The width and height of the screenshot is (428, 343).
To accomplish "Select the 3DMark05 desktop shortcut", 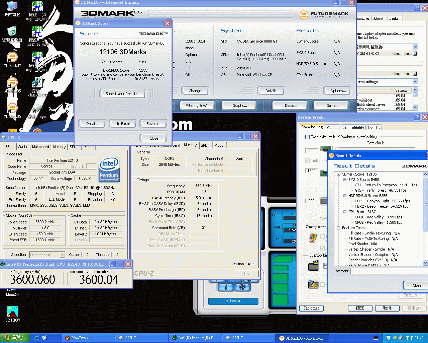I will coord(12,85).
